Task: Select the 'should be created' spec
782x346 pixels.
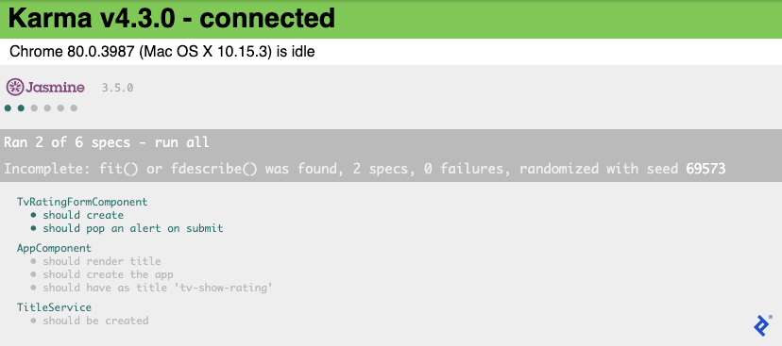Action: [x=95, y=321]
